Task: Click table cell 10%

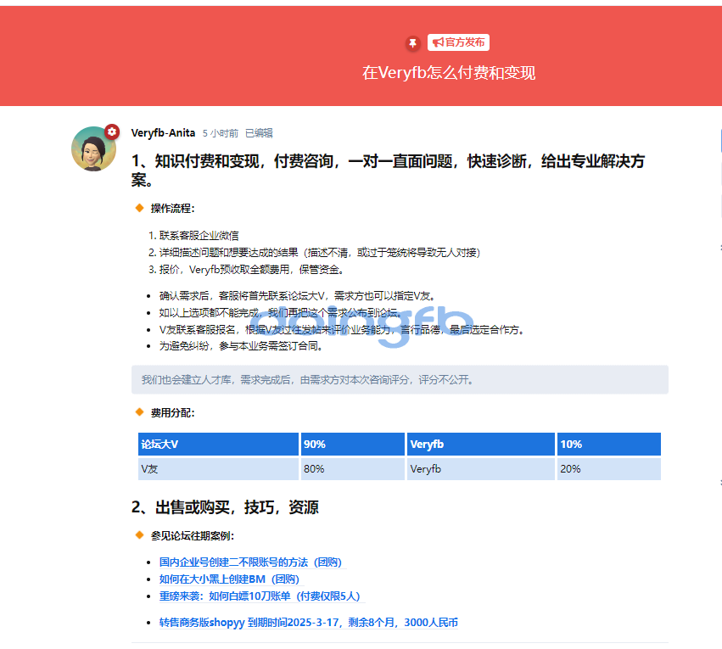Action: (x=608, y=445)
